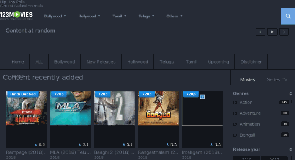Image resolution: width=295 pixels, height=160 pixels.
Task: Collapse the Genres section sort arrows
Action: (x=290, y=93)
